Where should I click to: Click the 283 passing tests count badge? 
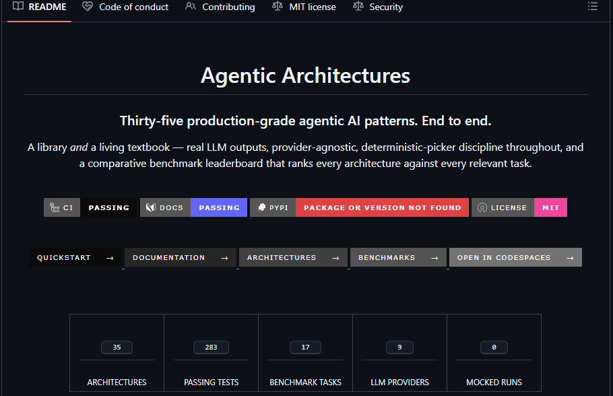pyautogui.click(x=211, y=347)
